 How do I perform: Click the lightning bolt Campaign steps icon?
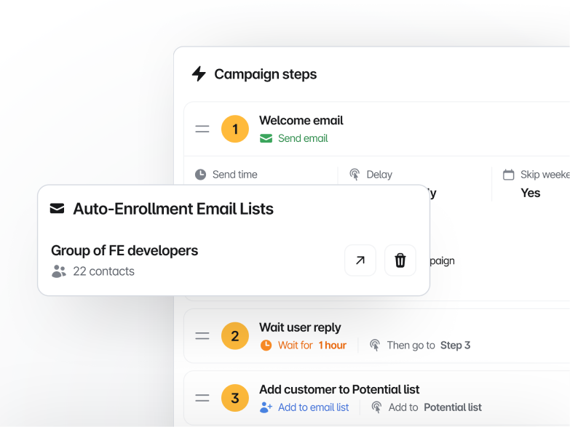(199, 74)
